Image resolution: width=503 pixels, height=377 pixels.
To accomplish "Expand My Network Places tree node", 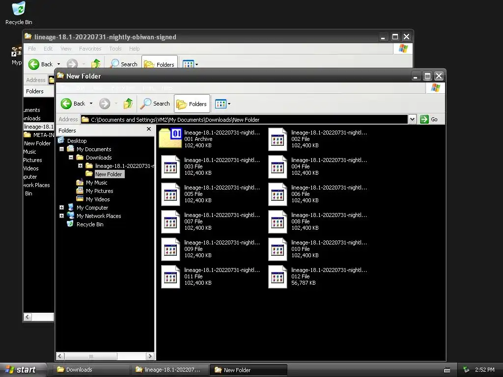I will (x=61, y=216).
